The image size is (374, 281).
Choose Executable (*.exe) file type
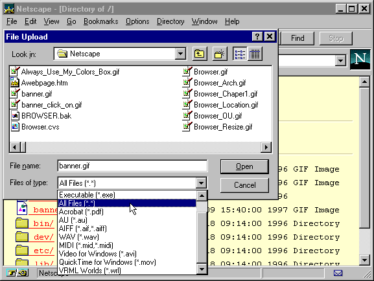tap(127, 195)
